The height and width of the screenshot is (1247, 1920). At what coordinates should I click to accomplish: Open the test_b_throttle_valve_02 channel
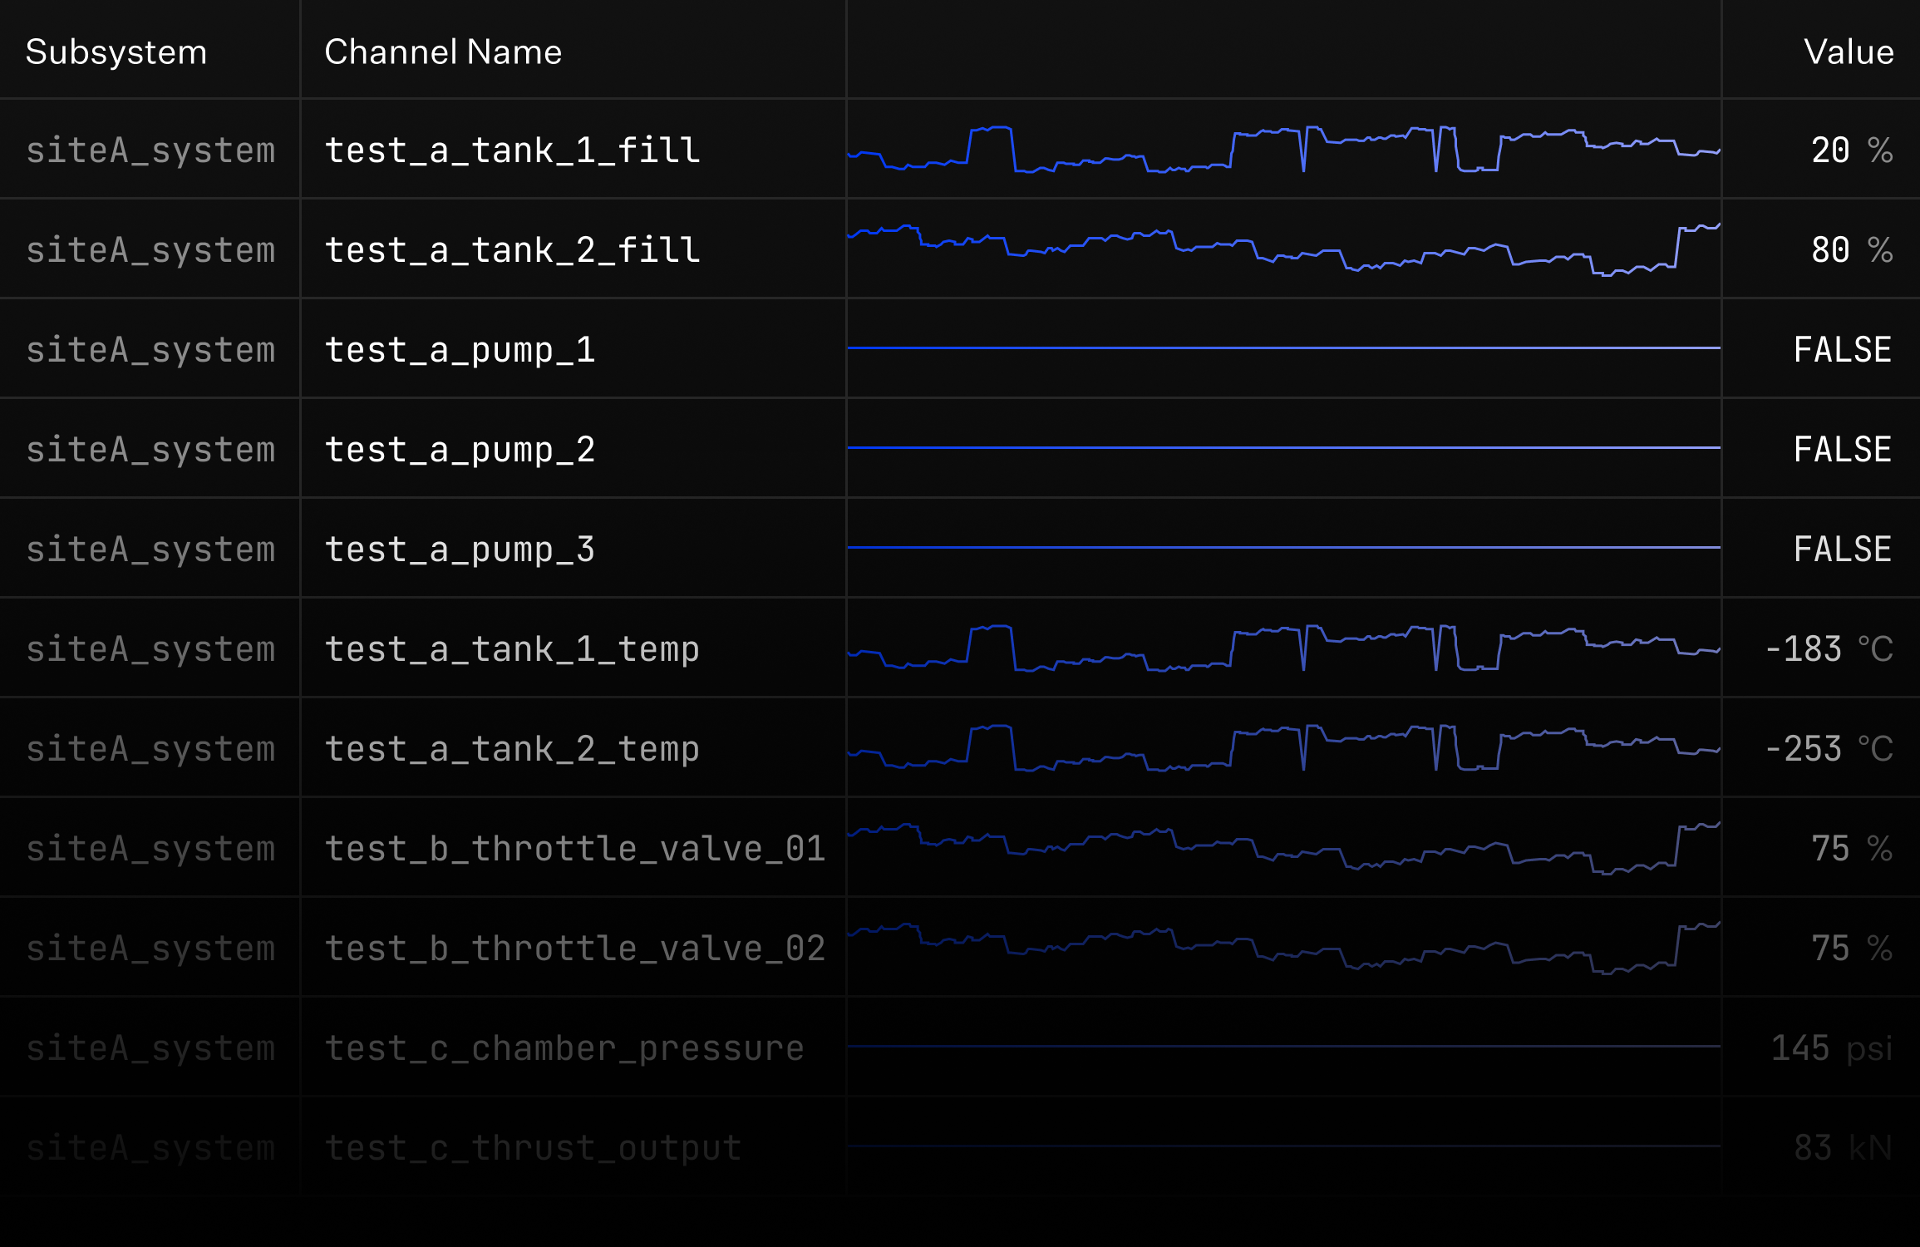coord(574,949)
